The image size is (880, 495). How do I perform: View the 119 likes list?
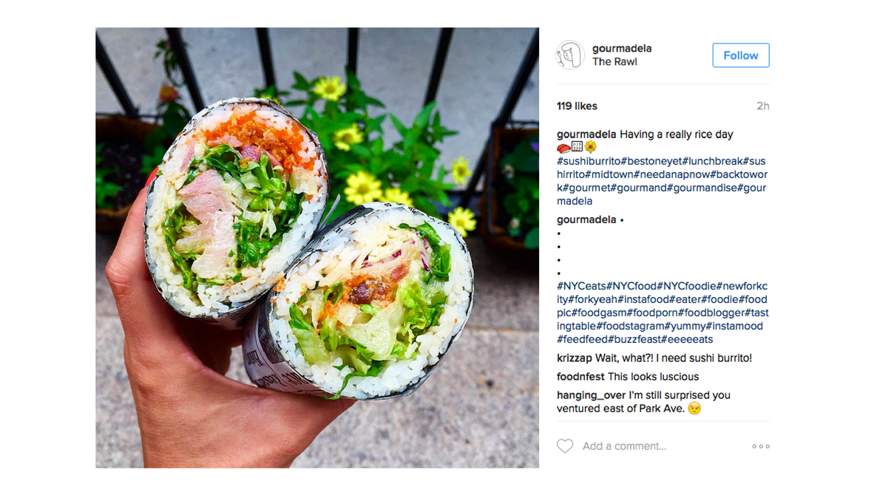(577, 106)
